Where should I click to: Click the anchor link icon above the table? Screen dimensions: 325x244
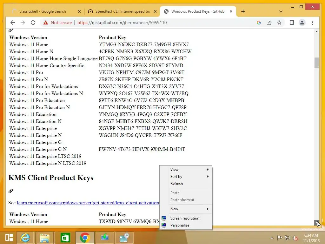point(11,30)
